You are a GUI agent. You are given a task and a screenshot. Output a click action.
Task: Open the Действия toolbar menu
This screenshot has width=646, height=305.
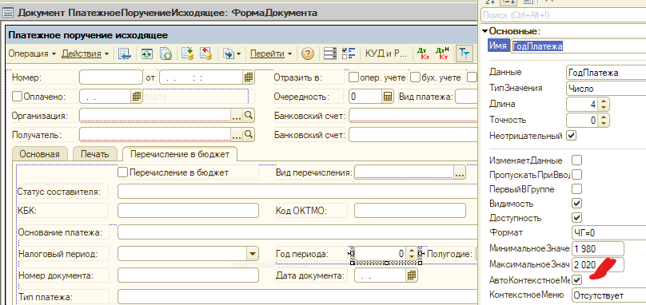[86, 53]
